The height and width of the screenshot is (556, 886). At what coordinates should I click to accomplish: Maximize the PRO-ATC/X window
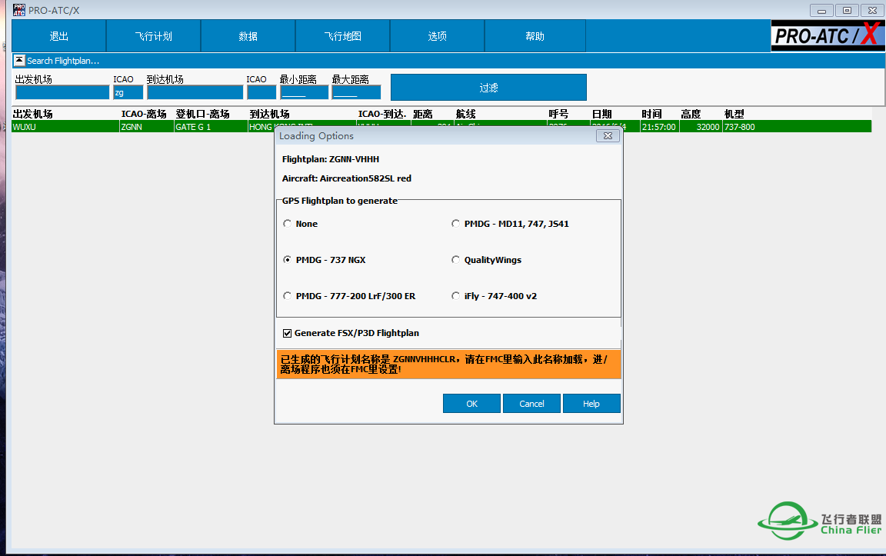click(x=847, y=10)
